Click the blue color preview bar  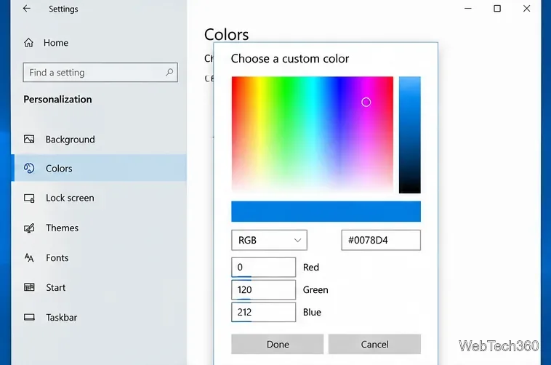coord(326,212)
